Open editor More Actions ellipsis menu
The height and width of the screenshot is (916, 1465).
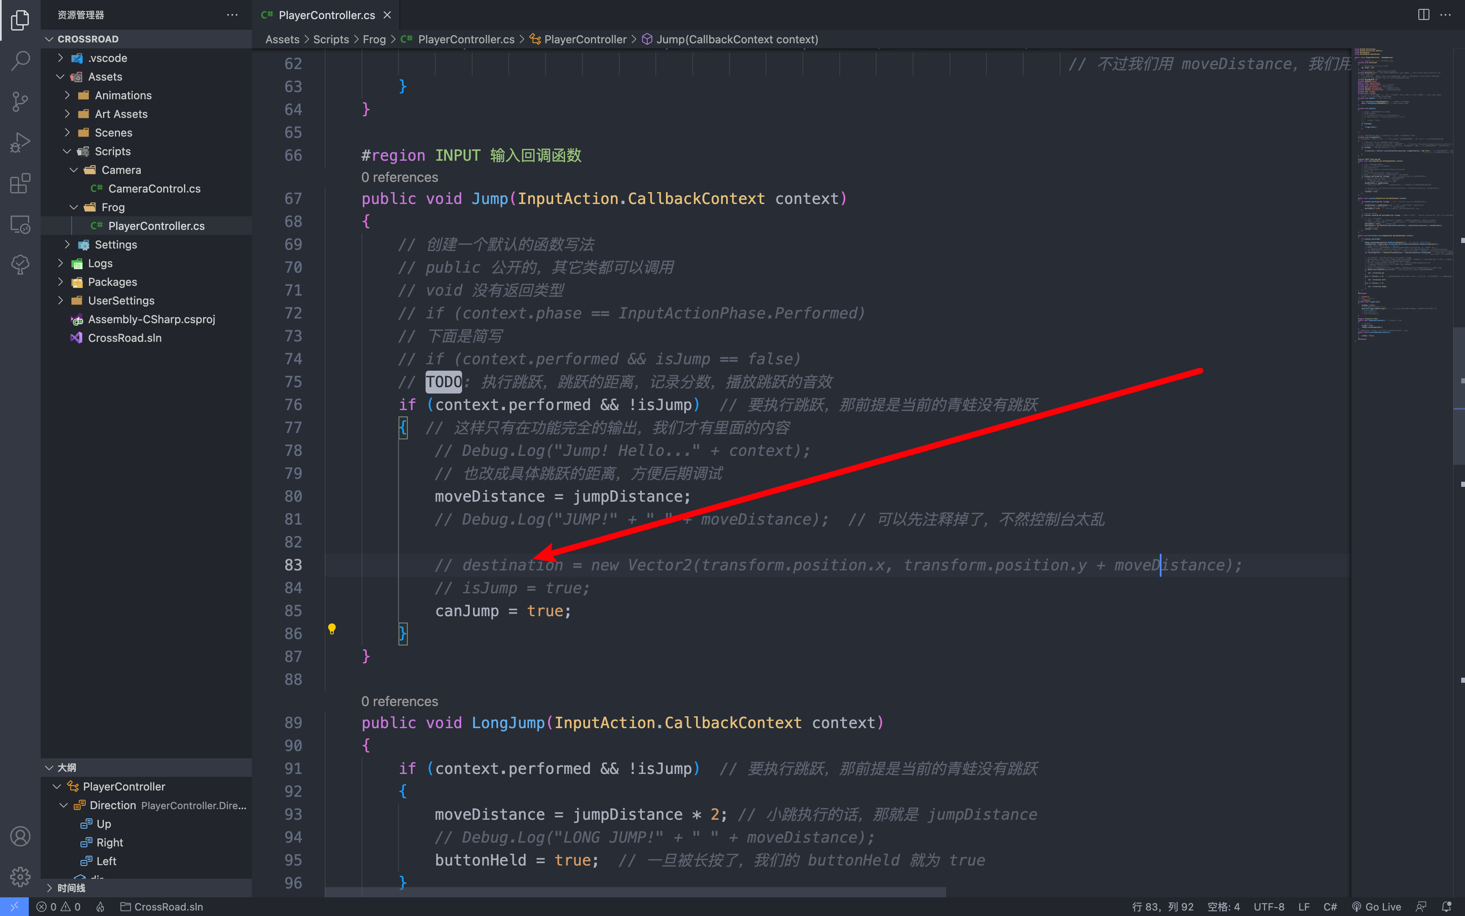pos(1446,14)
